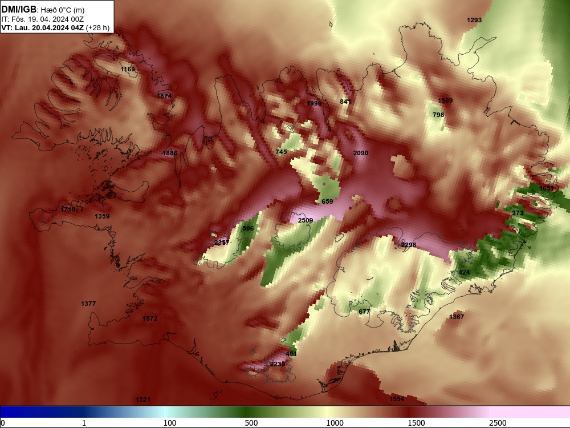
Task: Click the 'DMI/IGB: Hæð 0°C (m)' title text
Action: 43,10
